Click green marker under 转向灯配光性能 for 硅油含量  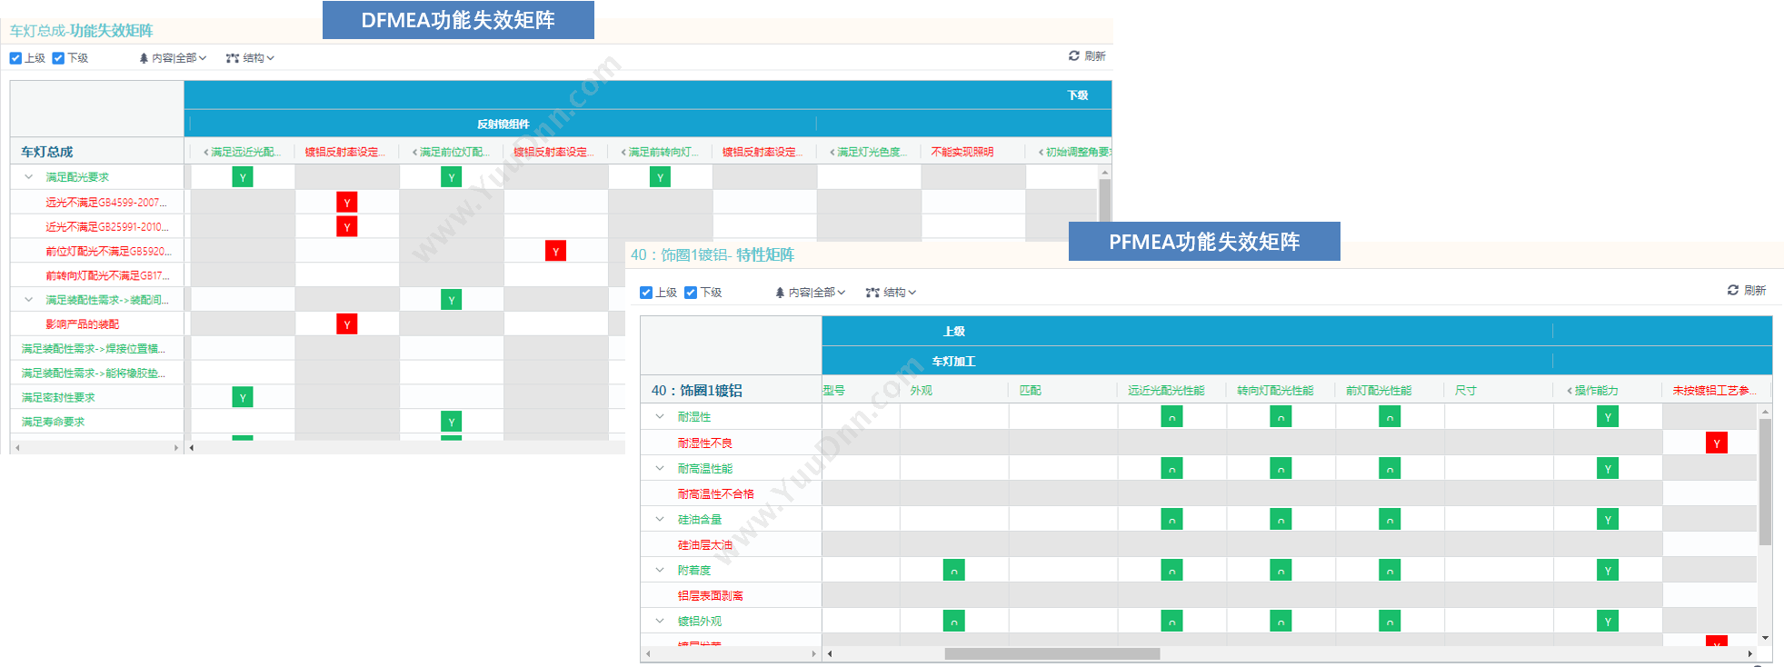[1281, 519]
